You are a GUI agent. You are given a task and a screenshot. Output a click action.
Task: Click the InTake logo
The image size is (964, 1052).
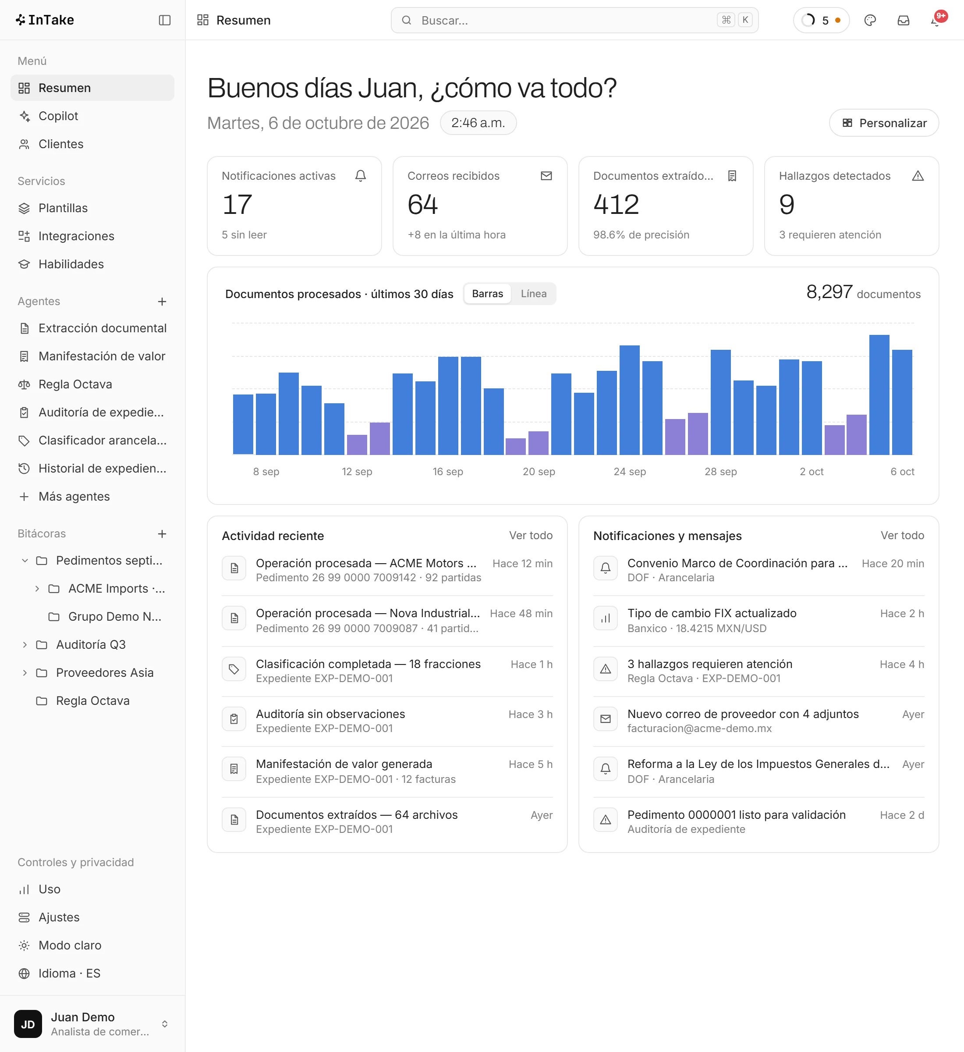45,20
